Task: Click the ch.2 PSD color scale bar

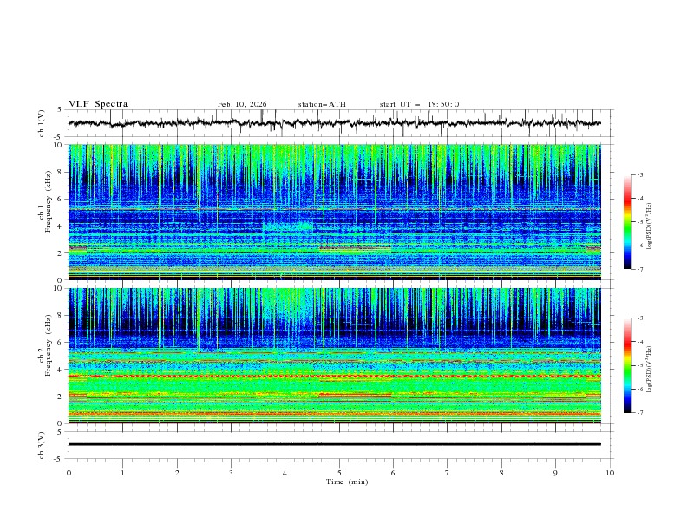Action: (x=627, y=365)
